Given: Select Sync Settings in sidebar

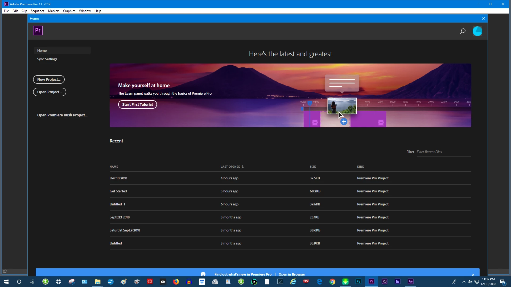Looking at the screenshot, I should 47,59.
